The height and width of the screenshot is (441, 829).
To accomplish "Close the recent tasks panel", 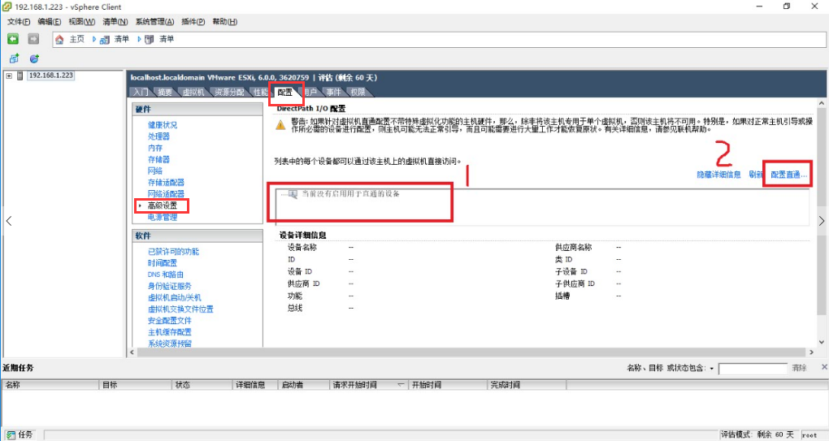I will [x=823, y=367].
